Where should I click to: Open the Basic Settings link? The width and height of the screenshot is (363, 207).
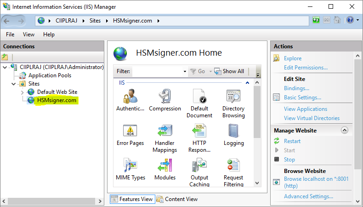(303, 98)
